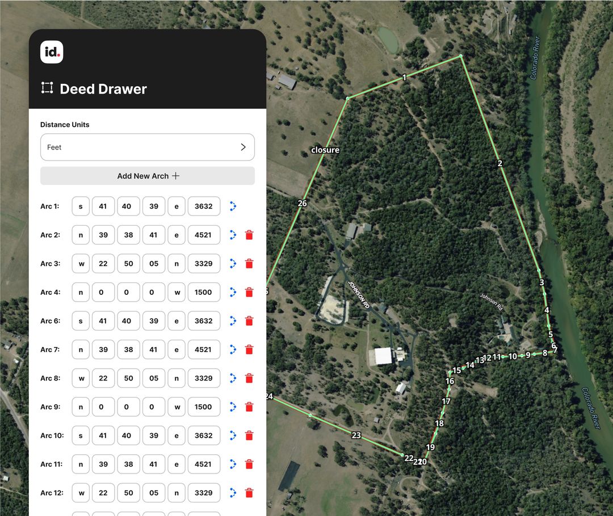
Task: Click the 3632 distance field in Arc 1
Action: 204,206
